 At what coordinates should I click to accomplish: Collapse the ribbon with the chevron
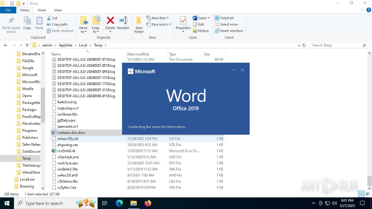tap(362, 10)
